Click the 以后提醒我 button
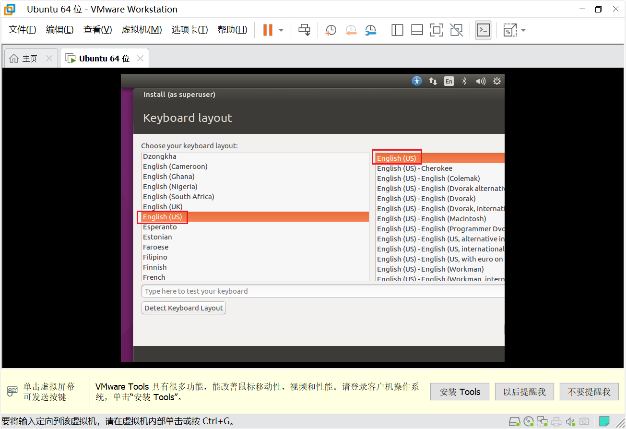This screenshot has width=626, height=429. click(524, 392)
